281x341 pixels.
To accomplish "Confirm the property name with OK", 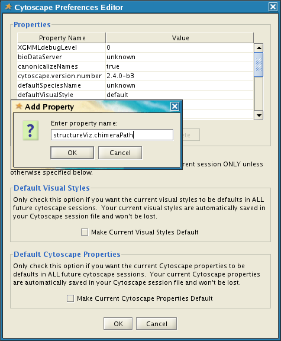I will [x=72, y=153].
